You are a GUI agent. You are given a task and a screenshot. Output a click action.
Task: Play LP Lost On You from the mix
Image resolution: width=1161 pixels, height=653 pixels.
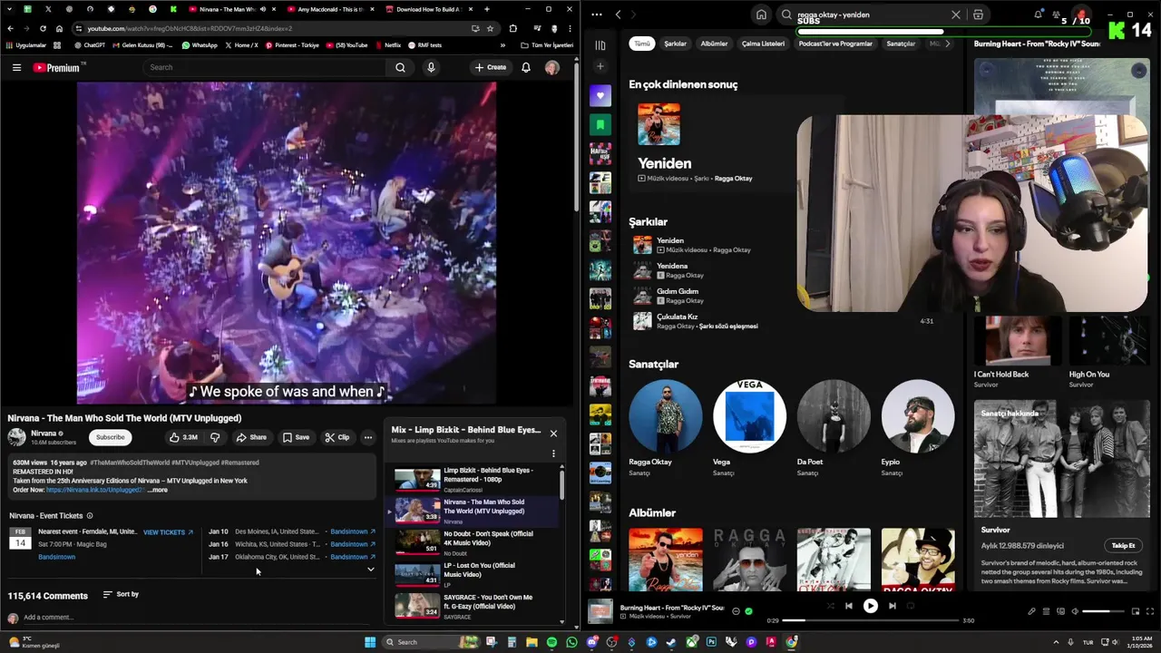click(472, 574)
